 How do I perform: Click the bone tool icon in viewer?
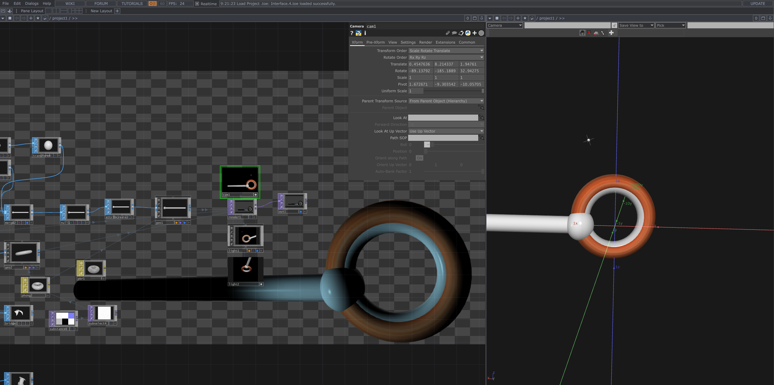pyautogui.click(x=603, y=33)
